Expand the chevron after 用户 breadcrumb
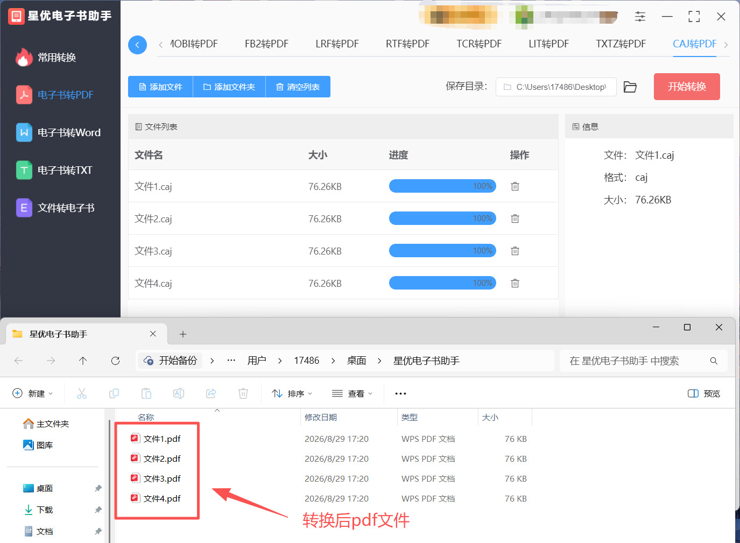This screenshot has height=543, width=740. pos(280,361)
